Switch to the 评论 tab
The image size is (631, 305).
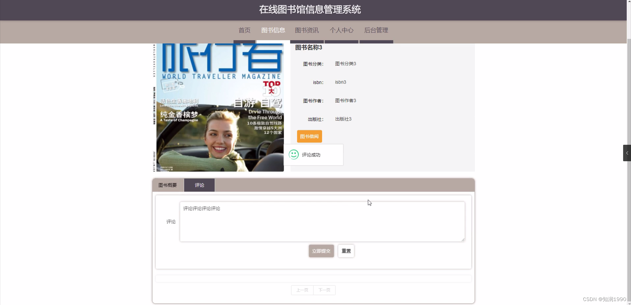click(199, 185)
